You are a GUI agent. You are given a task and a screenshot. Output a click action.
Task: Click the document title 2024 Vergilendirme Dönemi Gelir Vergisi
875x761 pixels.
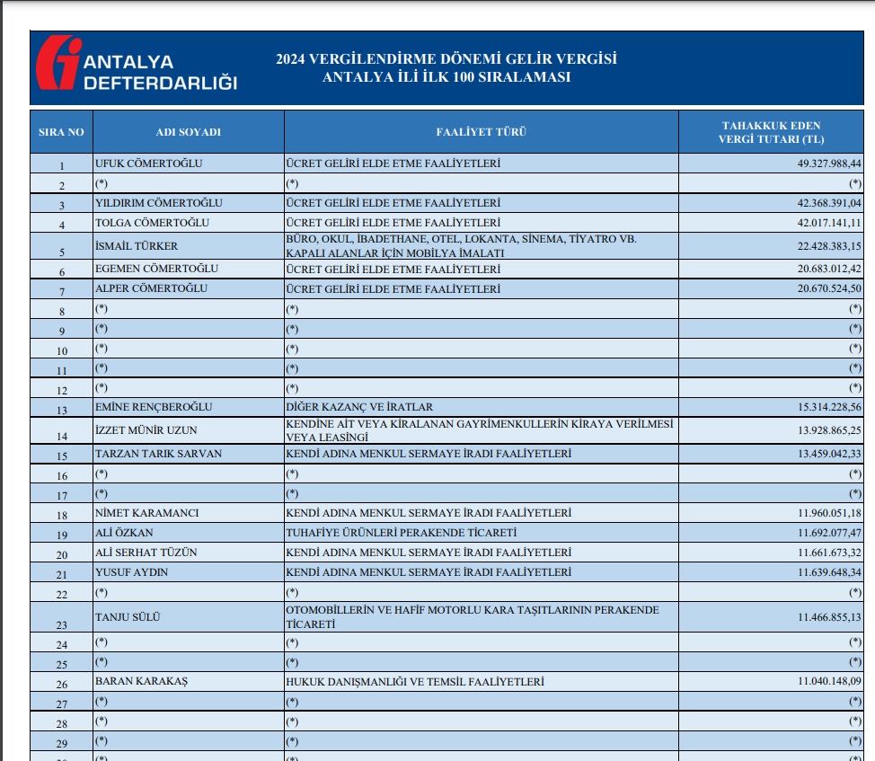[446, 59]
